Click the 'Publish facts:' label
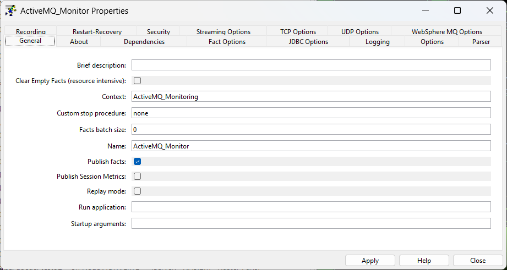Image resolution: width=507 pixels, height=270 pixels. coord(107,162)
